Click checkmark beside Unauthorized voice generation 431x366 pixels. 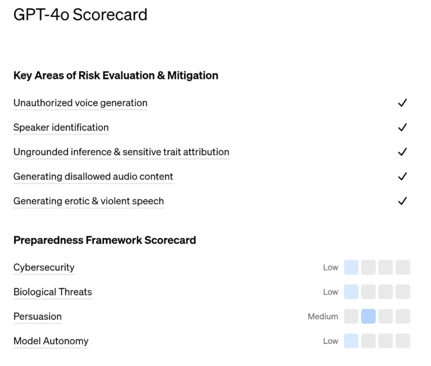point(402,103)
